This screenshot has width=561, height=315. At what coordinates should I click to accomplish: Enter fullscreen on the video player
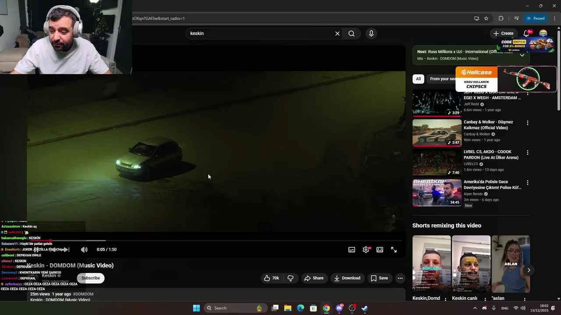pyautogui.click(x=394, y=249)
